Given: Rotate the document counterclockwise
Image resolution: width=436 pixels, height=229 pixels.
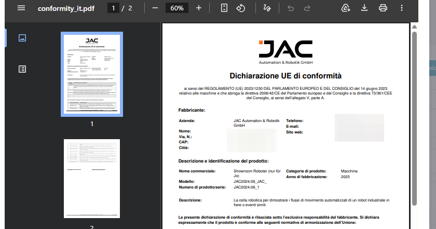Looking at the screenshot, I should click(x=241, y=8).
